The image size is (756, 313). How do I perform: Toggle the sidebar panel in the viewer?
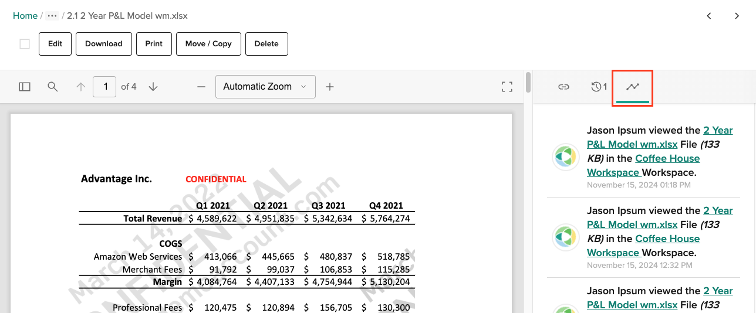(x=25, y=87)
